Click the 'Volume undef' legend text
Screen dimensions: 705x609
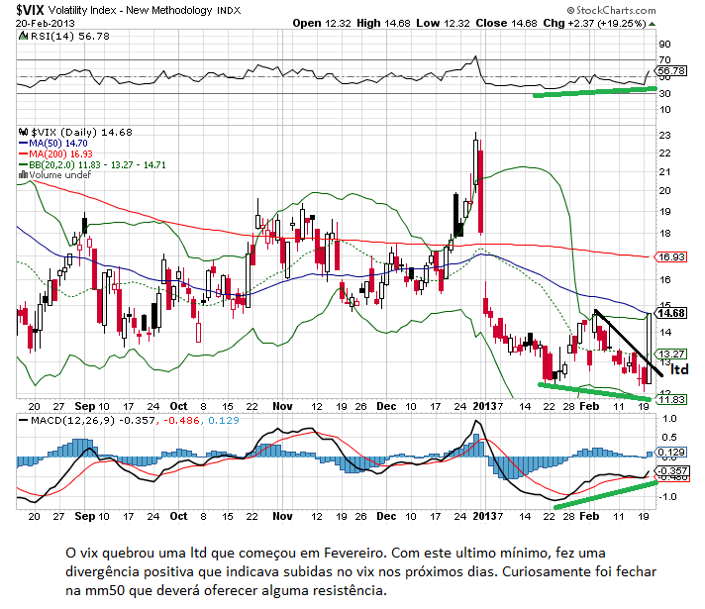pyautogui.click(x=59, y=175)
